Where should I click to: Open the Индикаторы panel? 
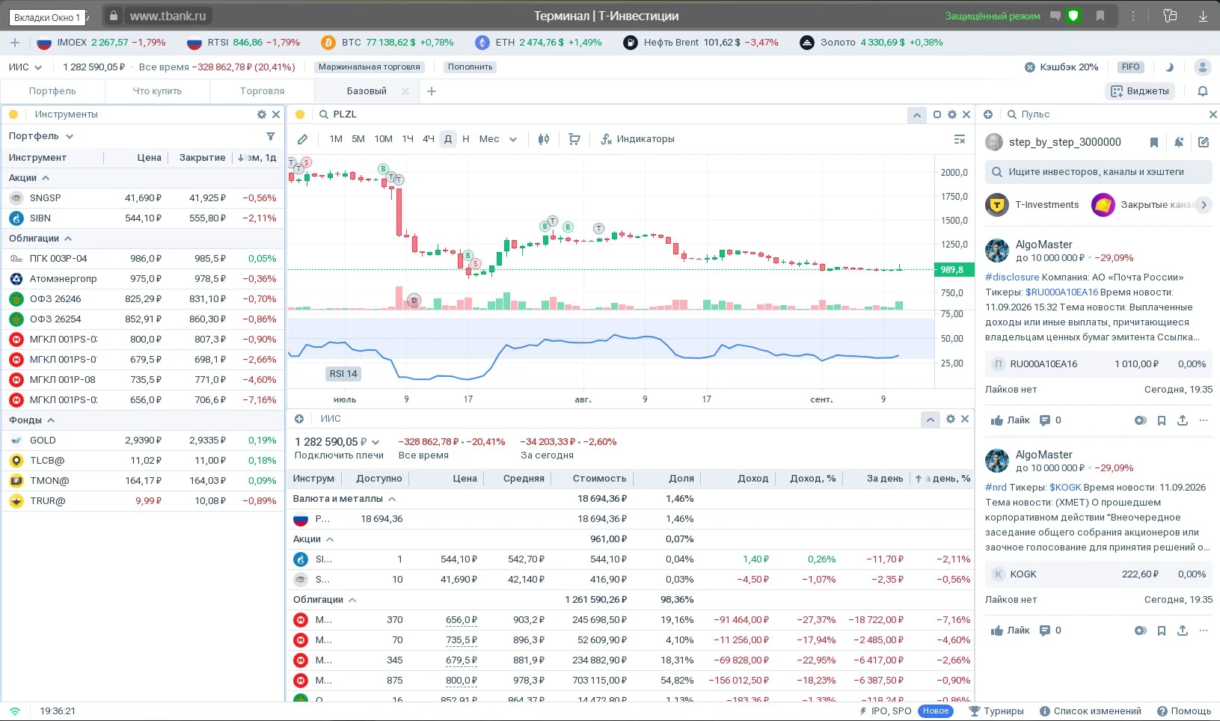pos(637,139)
